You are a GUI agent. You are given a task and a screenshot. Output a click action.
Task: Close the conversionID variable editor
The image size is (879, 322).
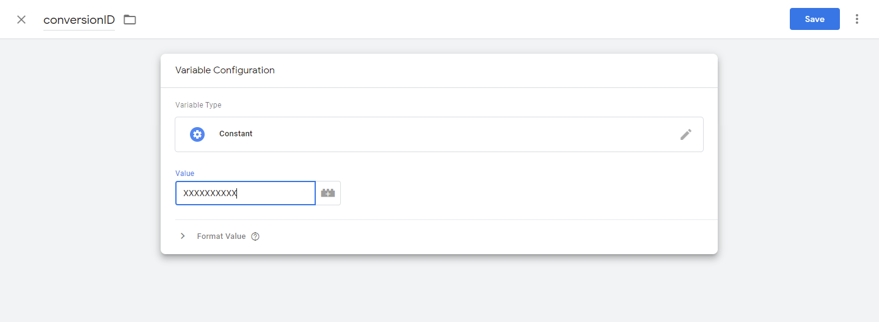[x=21, y=20]
